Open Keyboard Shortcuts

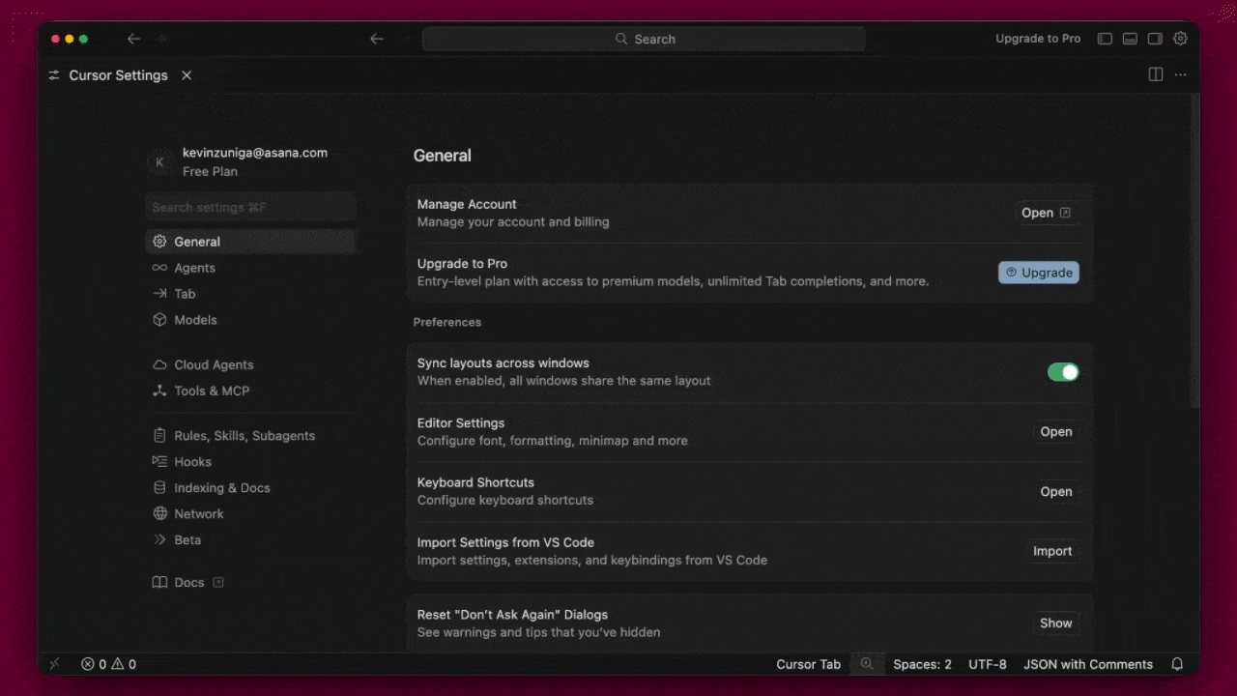coord(1055,492)
